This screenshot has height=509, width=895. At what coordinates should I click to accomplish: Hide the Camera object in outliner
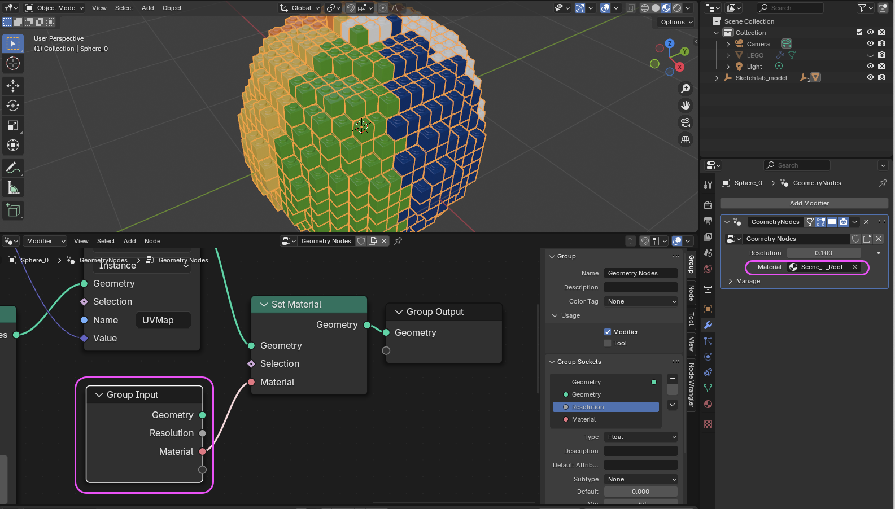click(x=870, y=43)
